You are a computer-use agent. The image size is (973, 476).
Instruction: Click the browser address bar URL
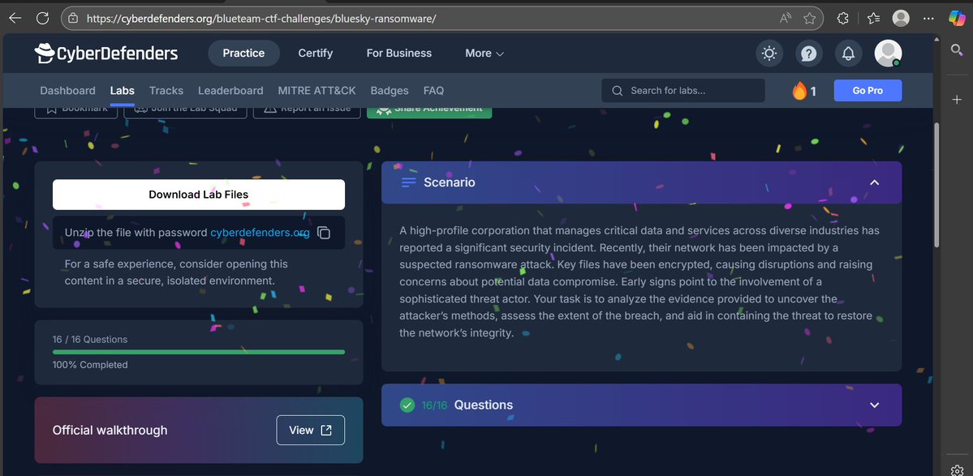point(261,19)
